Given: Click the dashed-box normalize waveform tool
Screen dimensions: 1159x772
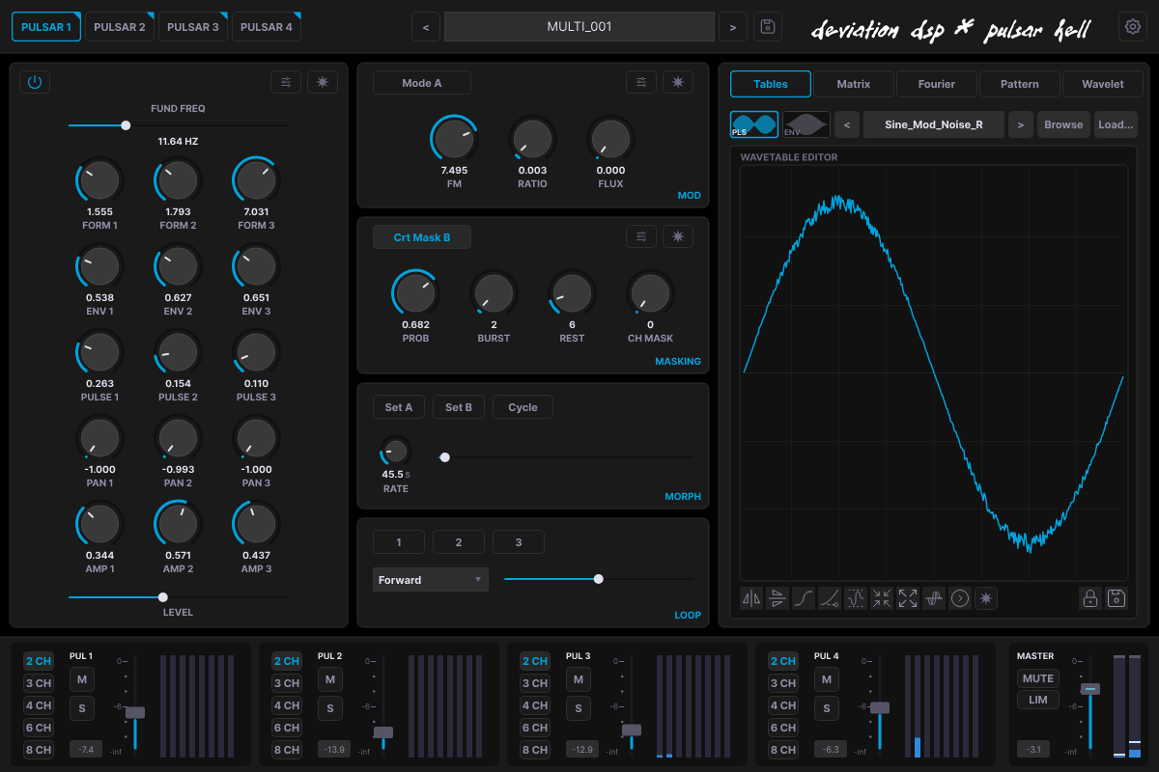Looking at the screenshot, I should [856, 598].
